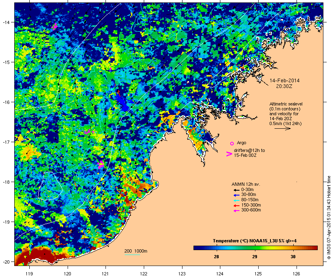Click the magenta drifter cluster near 121 longitude

point(101,165)
